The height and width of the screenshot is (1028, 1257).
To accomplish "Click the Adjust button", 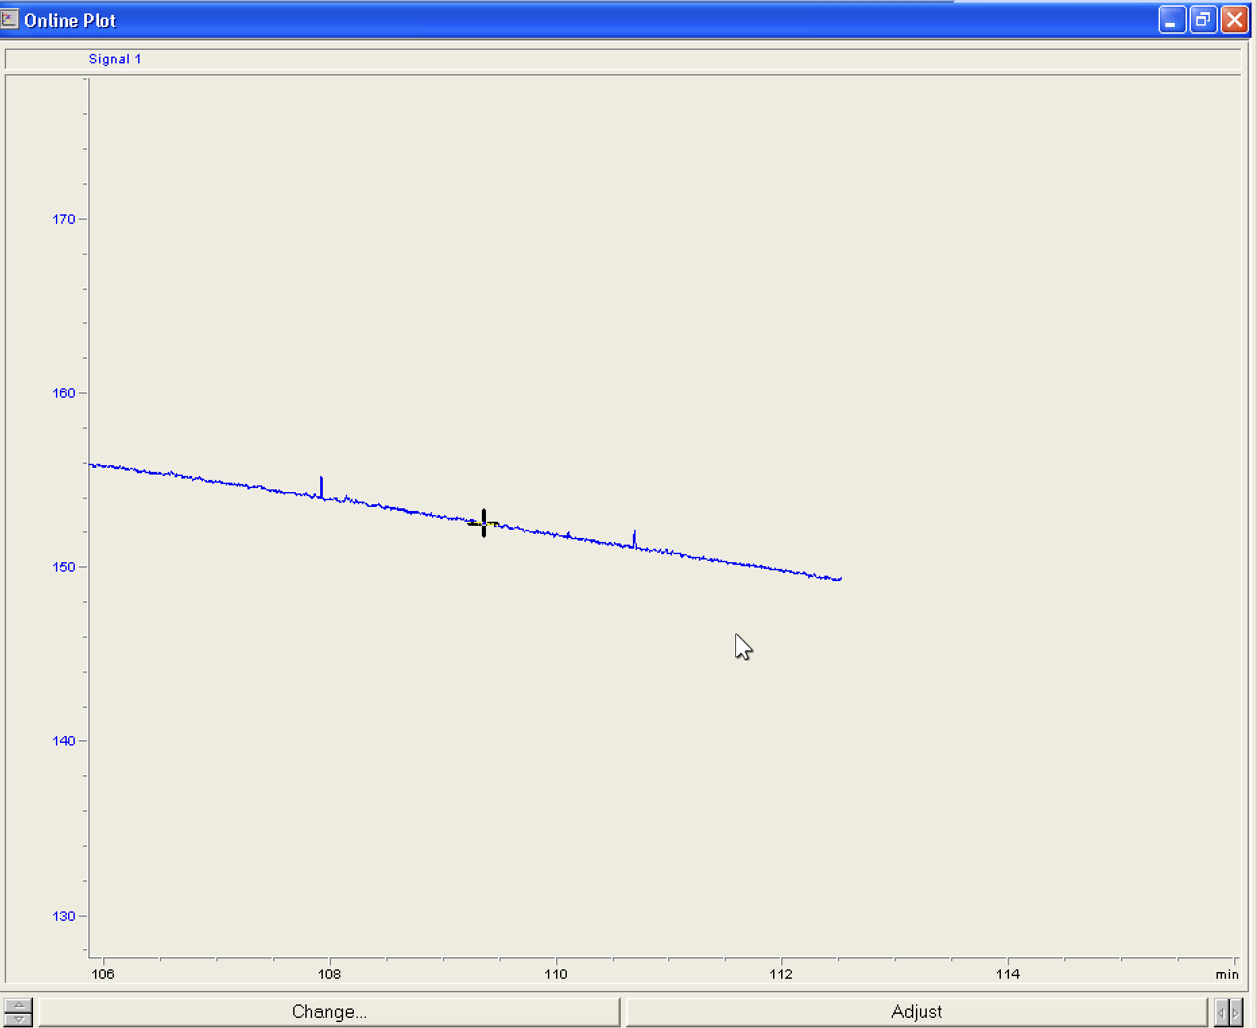I will pyautogui.click(x=916, y=1012).
